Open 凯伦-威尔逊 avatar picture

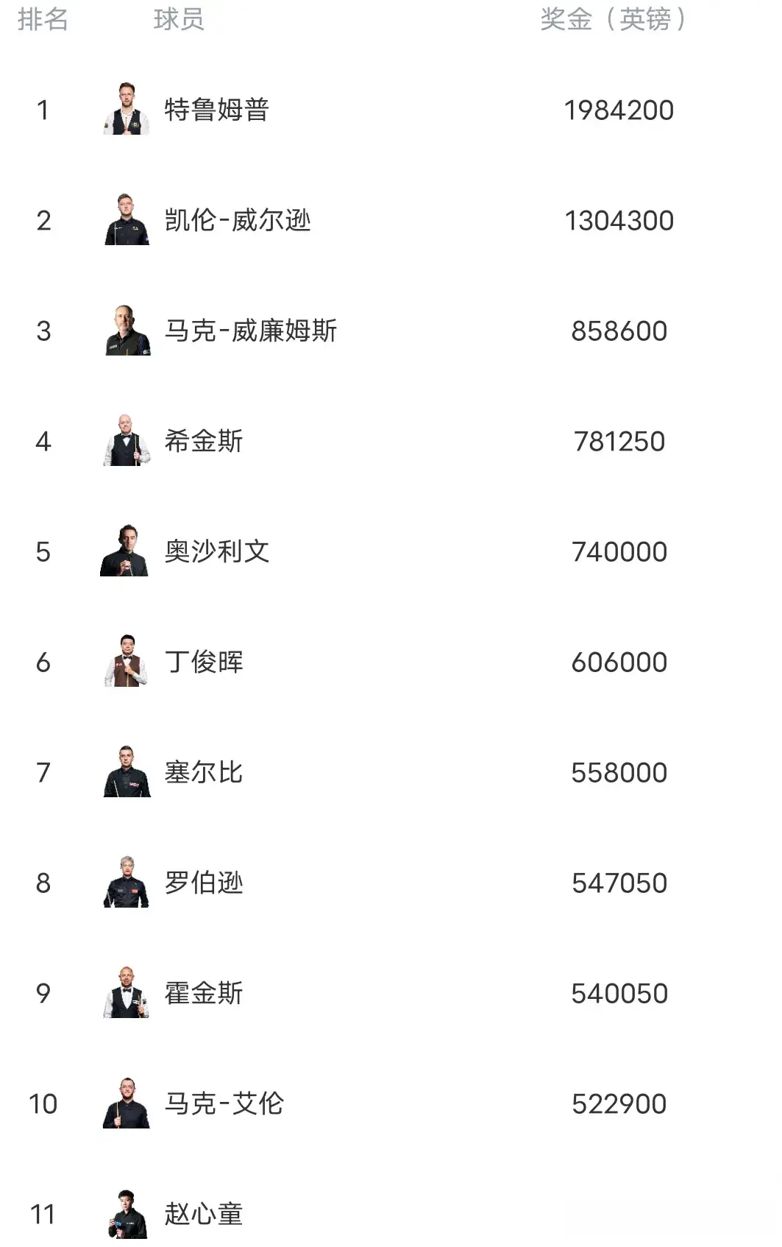pyautogui.click(x=127, y=219)
